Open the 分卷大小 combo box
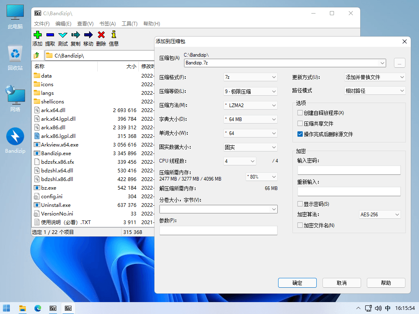The height and width of the screenshot is (314, 419). 218,209
